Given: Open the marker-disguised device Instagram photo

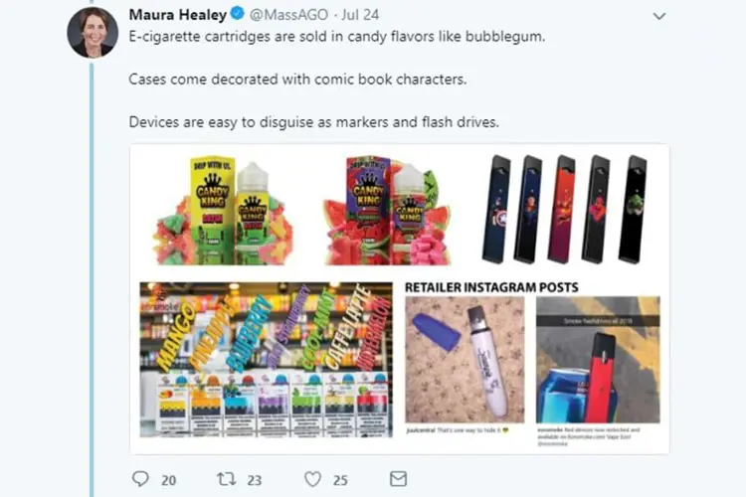Looking at the screenshot, I should 465,360.
